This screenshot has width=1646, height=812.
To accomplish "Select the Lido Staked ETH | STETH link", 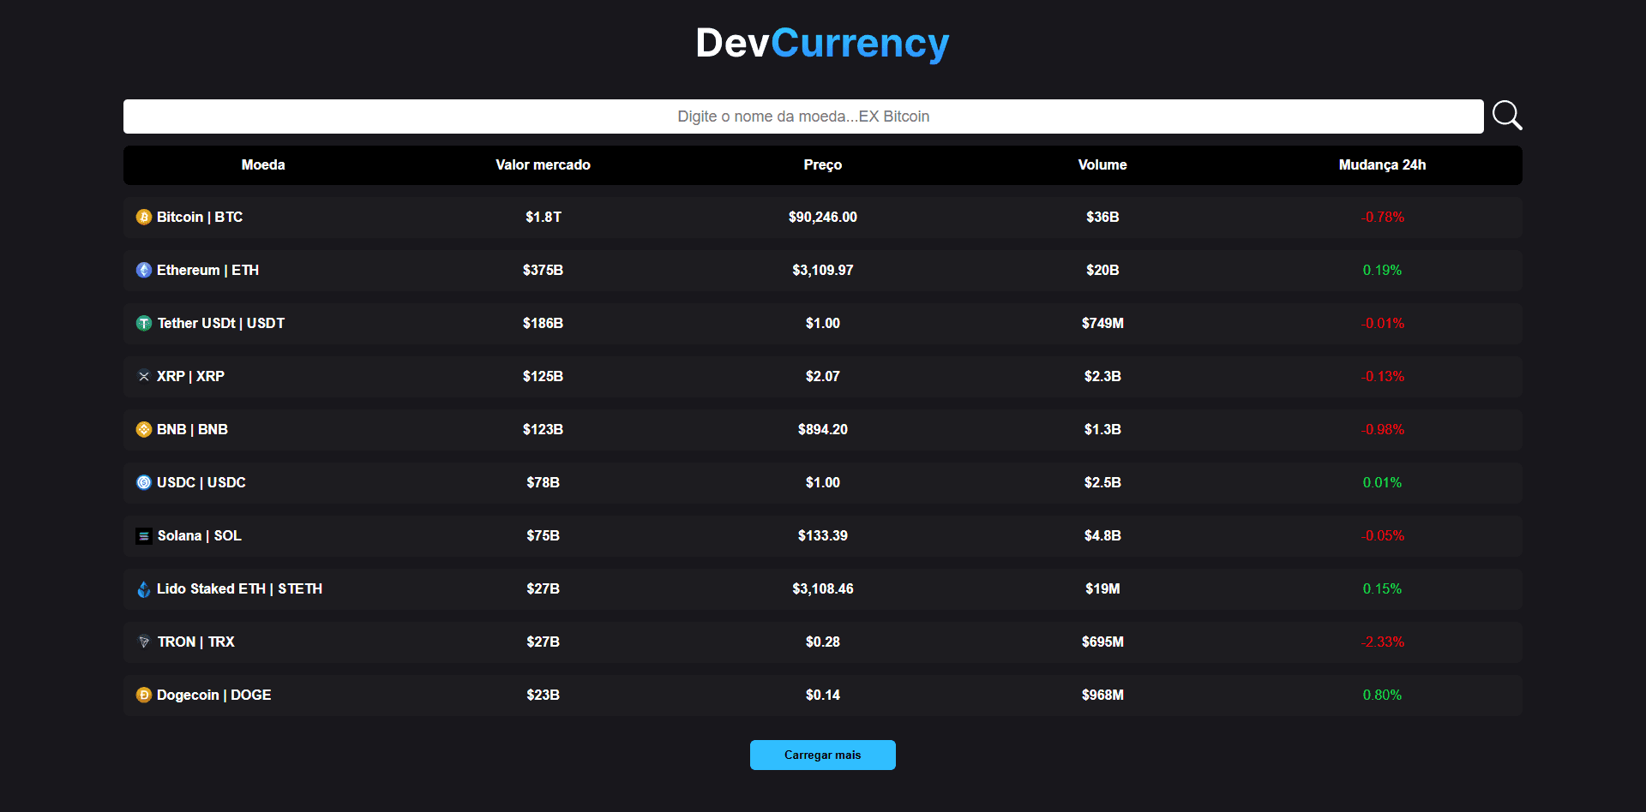I will tap(239, 589).
